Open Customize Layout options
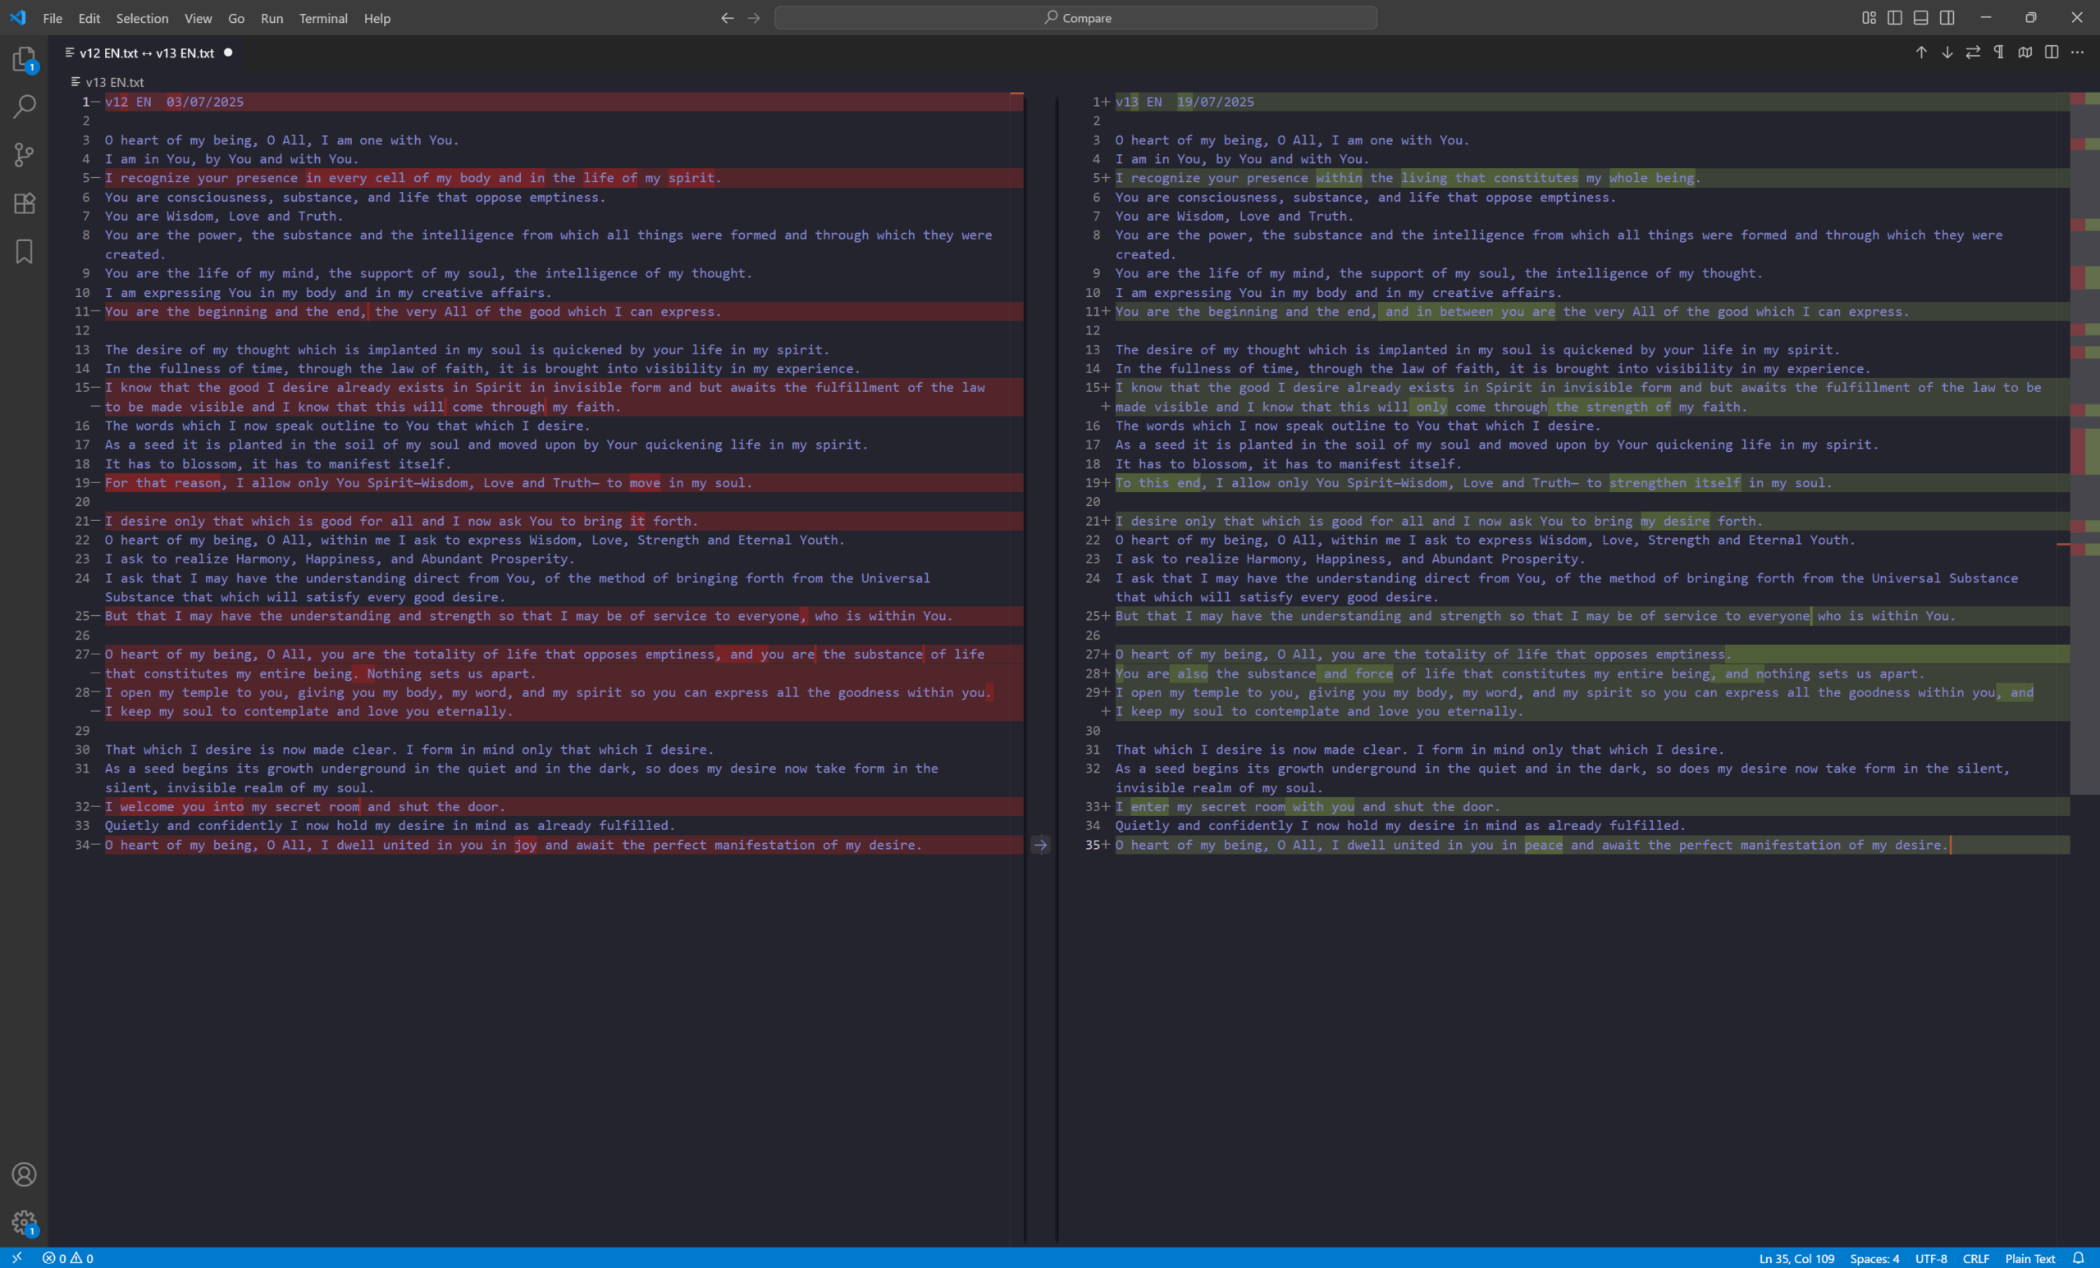This screenshot has height=1268, width=2100. coord(1869,18)
